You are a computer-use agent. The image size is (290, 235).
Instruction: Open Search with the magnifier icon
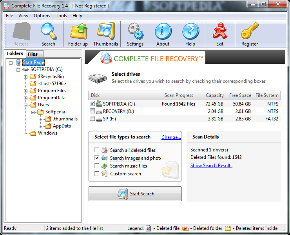point(49,31)
